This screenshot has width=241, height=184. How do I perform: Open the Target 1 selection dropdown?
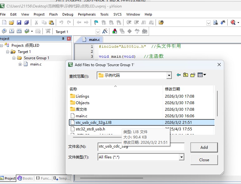(98, 32)
